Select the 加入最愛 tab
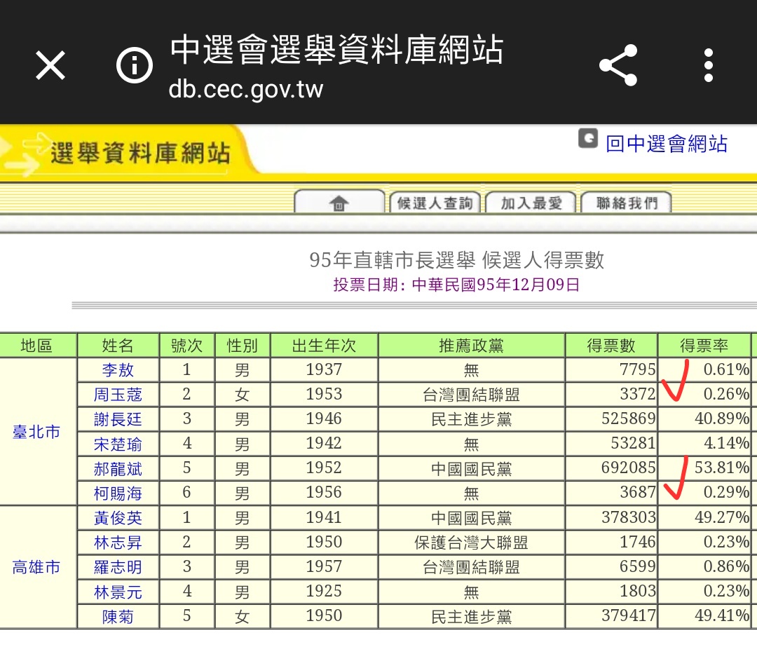757x647 pixels. (x=531, y=203)
